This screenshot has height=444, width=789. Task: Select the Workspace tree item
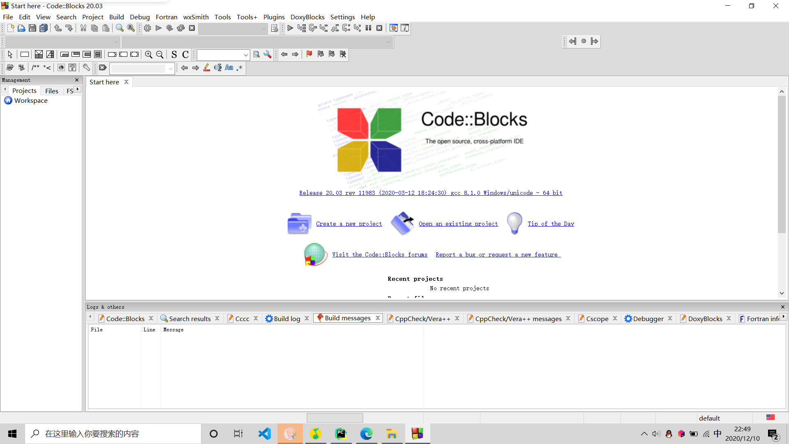coord(31,101)
